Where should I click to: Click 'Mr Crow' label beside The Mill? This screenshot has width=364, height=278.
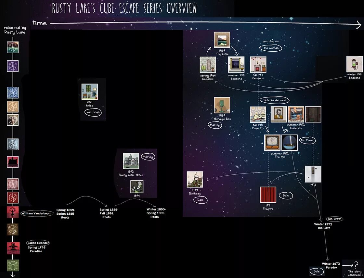coord(307,140)
